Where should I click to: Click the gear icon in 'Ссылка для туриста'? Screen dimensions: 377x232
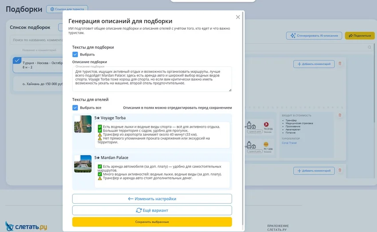[x=52, y=9]
